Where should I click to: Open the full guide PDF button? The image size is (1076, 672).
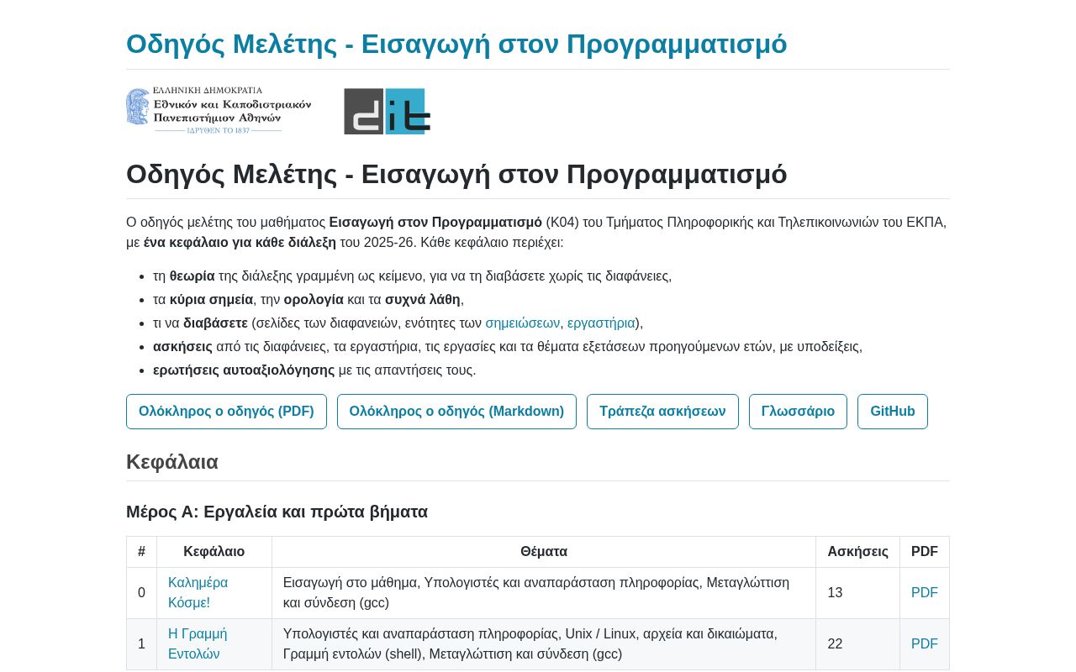(226, 412)
